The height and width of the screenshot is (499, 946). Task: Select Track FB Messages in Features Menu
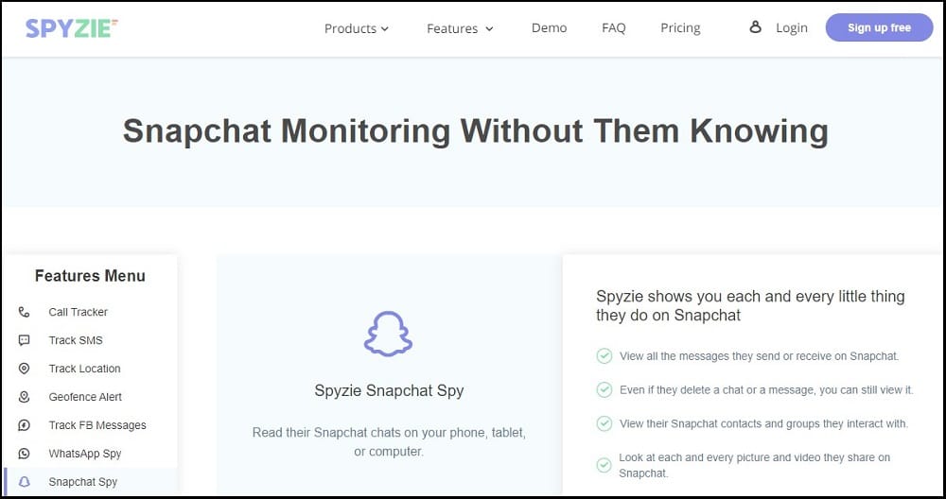tap(97, 425)
